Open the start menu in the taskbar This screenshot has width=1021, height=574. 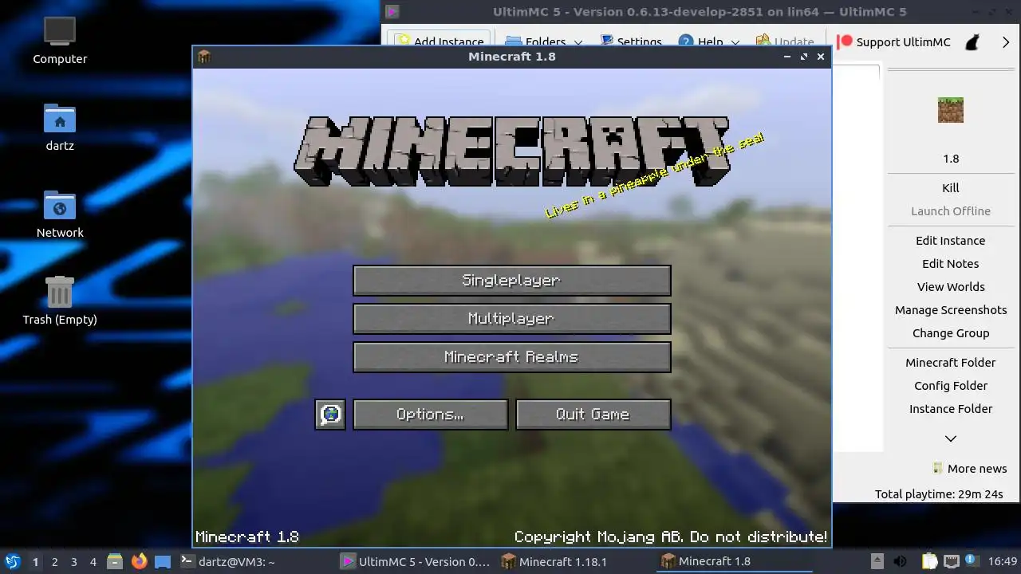pos(12,561)
